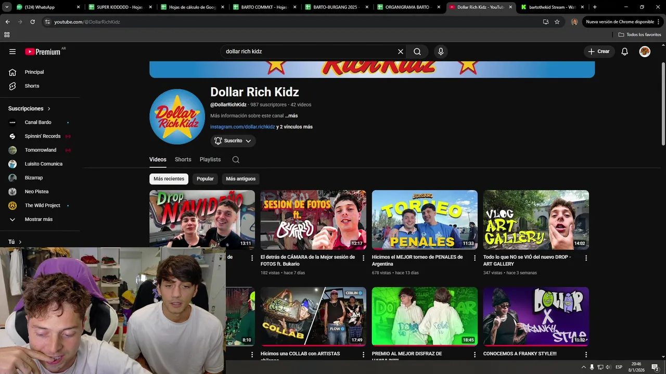666x374 pixels.
Task: Click into YouTube search field
Action: [310, 51]
